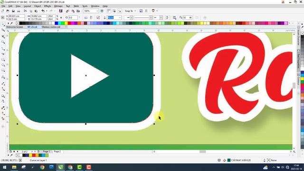This screenshot has width=304, height=171.
Task: Open the line style dropdown
Action: (x=151, y=18)
